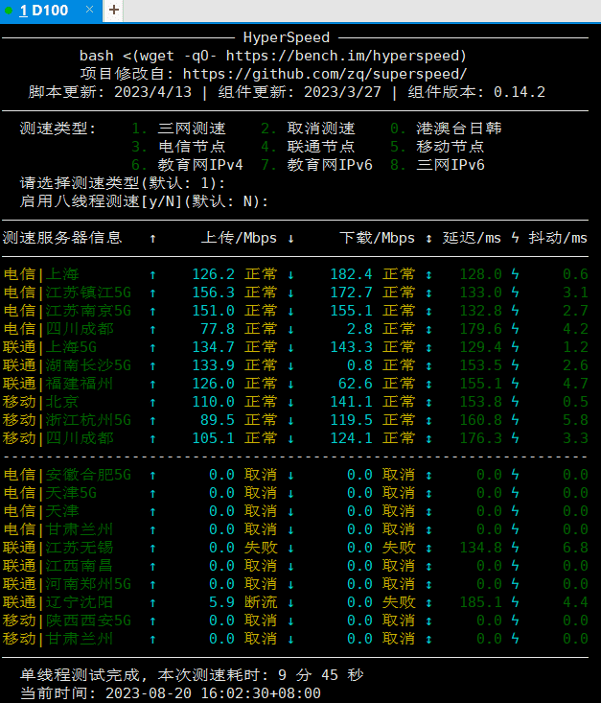Click the 下载/Mbps column header
The image size is (601, 703).
tap(377, 238)
